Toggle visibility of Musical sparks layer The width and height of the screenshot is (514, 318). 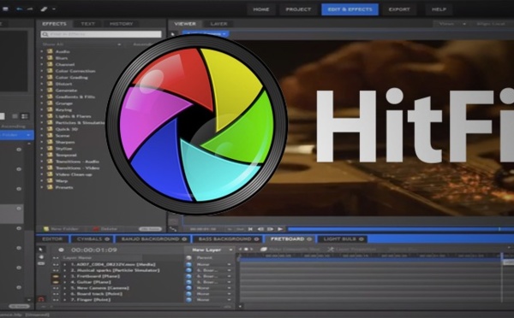coord(56,270)
